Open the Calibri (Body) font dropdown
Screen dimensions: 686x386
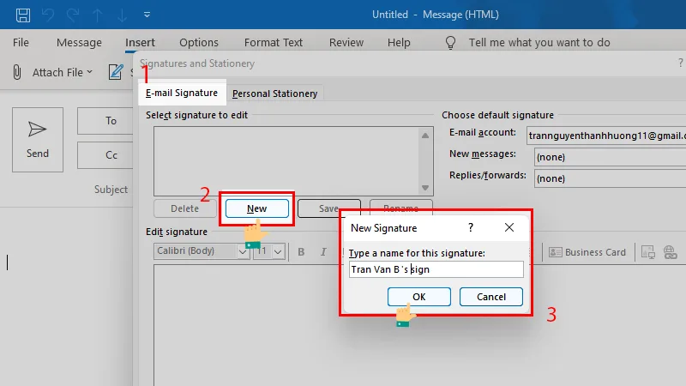pos(242,252)
